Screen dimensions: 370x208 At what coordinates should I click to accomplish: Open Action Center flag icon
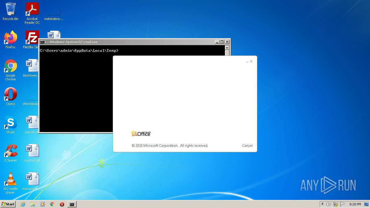click(x=343, y=204)
